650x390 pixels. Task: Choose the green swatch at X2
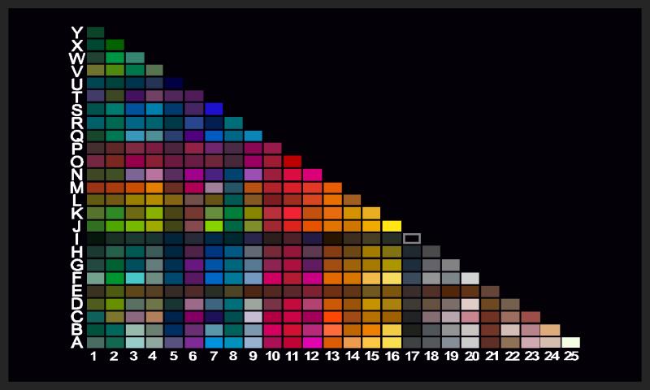pyautogui.click(x=115, y=45)
